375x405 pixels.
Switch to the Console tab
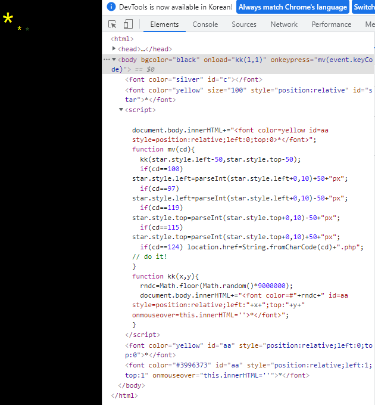(x=205, y=24)
